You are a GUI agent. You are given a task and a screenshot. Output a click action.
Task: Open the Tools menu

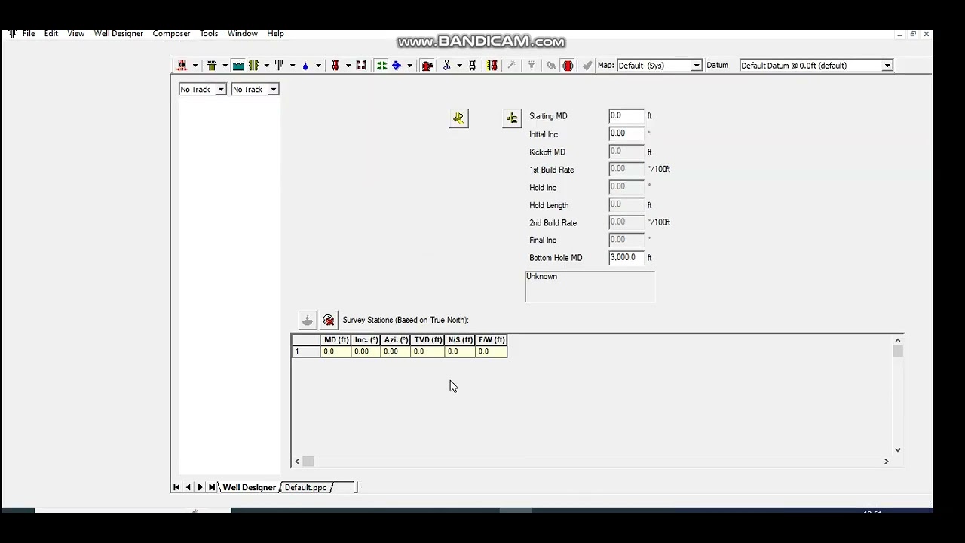(x=209, y=34)
